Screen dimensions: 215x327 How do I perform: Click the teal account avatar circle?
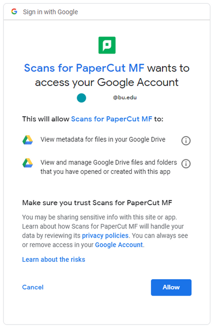click(x=81, y=98)
